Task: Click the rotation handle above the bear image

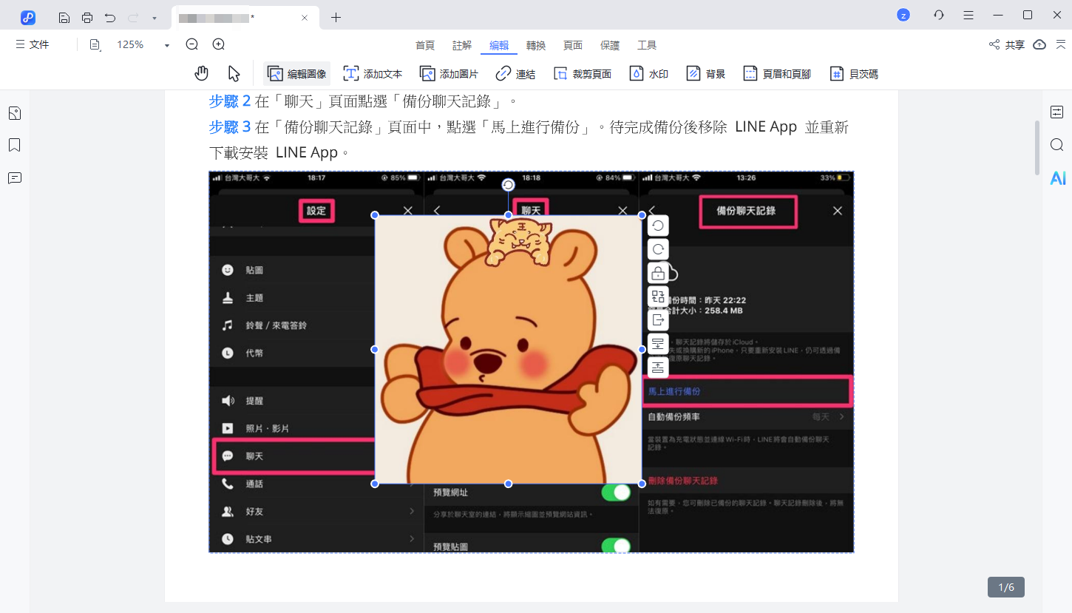Action: 508,185
